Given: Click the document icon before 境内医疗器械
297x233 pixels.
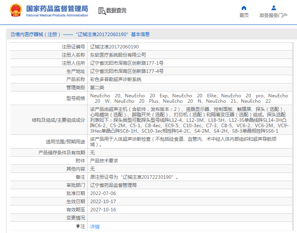Looking at the screenshot, I should (12, 34).
